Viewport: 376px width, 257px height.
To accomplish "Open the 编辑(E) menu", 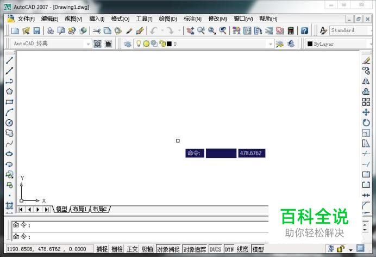I will click(x=49, y=19).
